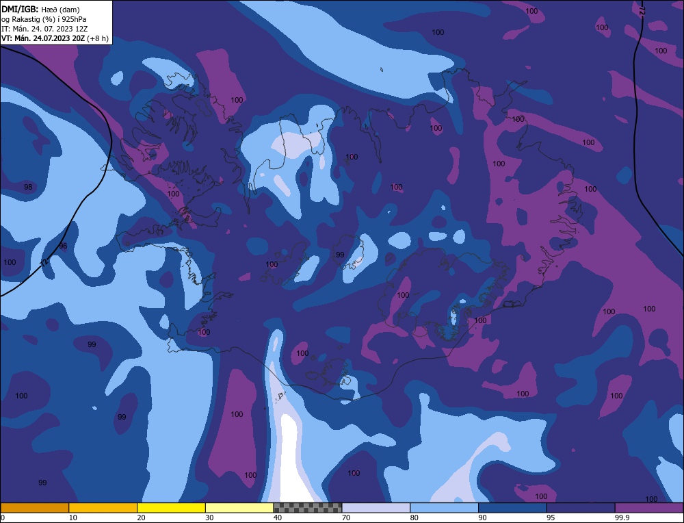Viewport: 684px width, 523px height.
Task: Click the title text 'DMI/IGB: Hæð (dam)'
Action: coord(40,9)
